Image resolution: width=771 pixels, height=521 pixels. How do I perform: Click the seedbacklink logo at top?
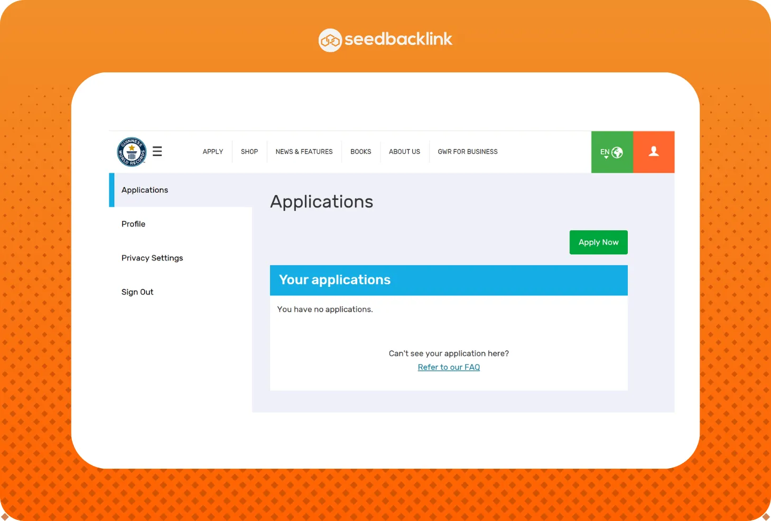[x=385, y=40]
